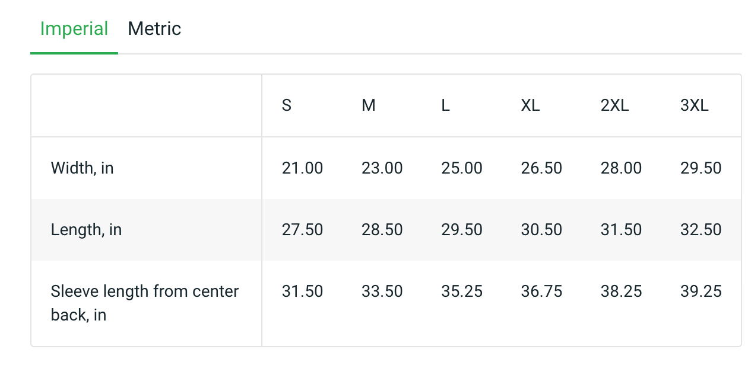The width and height of the screenshot is (748, 375).
Task: Select the L size column header
Action: tap(446, 106)
